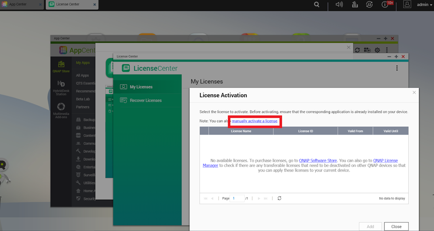Open the background tasks stack icon
Screen dimensions: 434x231
pyautogui.click(x=354, y=5)
